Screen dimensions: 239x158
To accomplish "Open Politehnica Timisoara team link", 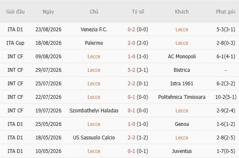I will pos(182,97).
